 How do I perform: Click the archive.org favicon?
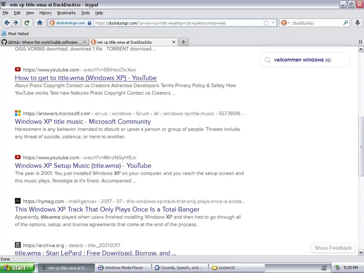(x=18, y=245)
